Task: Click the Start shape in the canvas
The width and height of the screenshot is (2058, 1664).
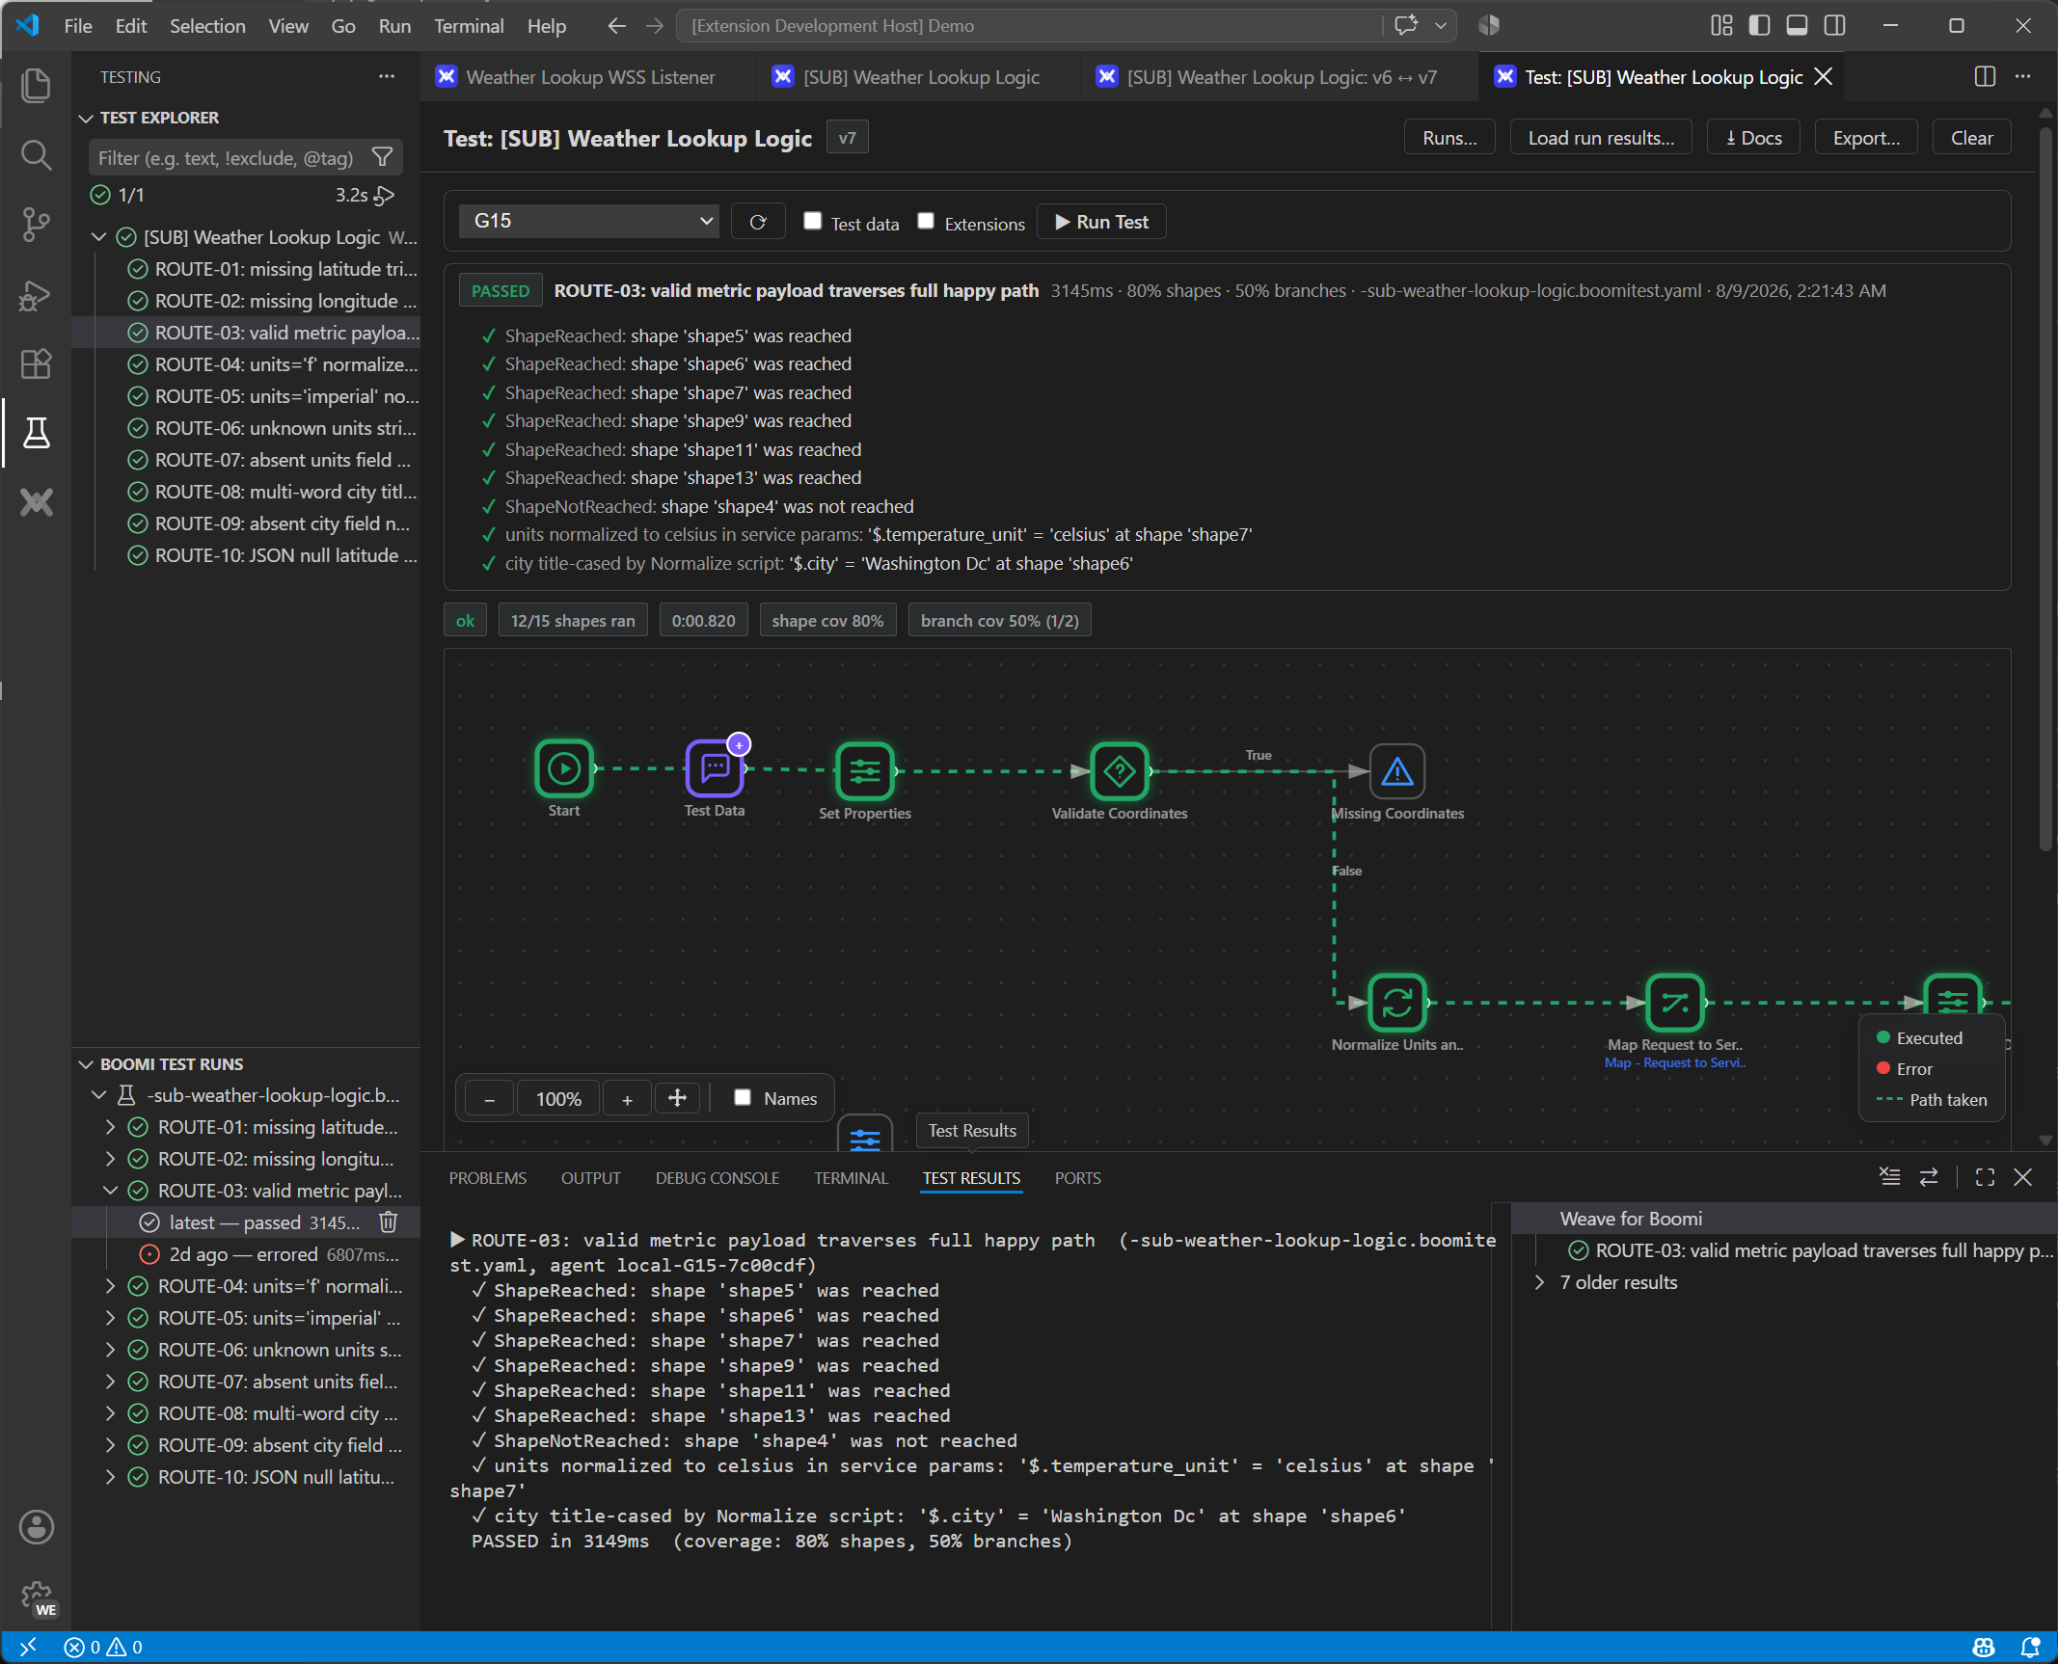Action: click(564, 769)
